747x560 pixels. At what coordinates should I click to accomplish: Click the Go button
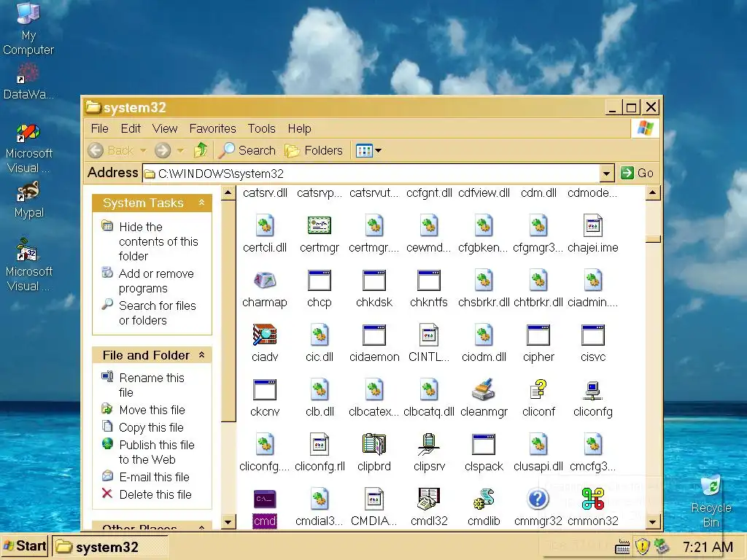click(x=638, y=174)
